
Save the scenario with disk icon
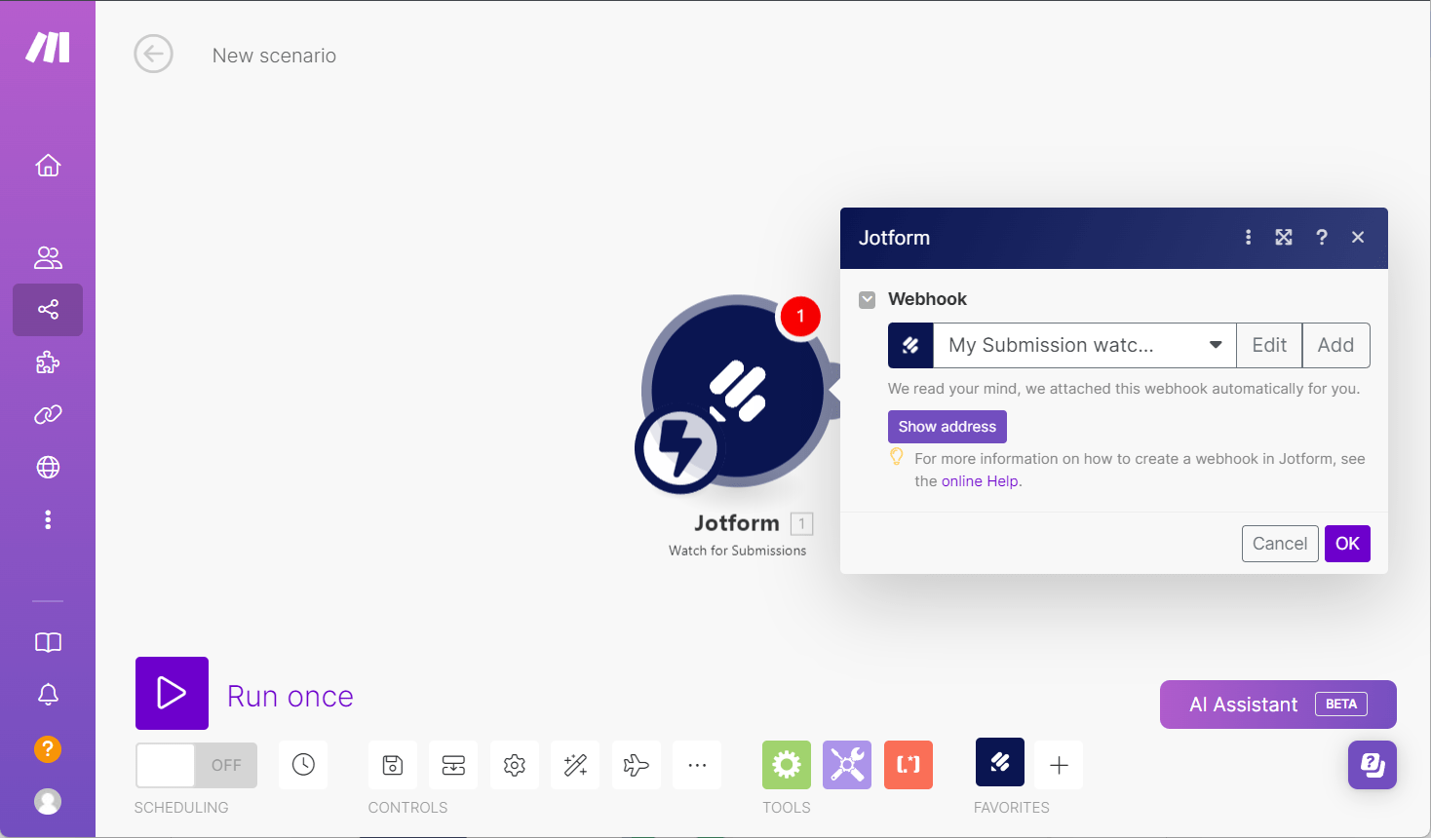393,765
